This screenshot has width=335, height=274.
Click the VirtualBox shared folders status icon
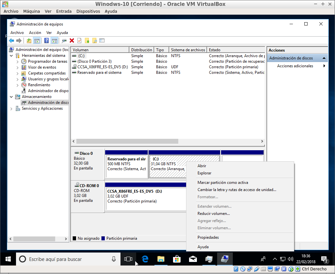pos(263,269)
